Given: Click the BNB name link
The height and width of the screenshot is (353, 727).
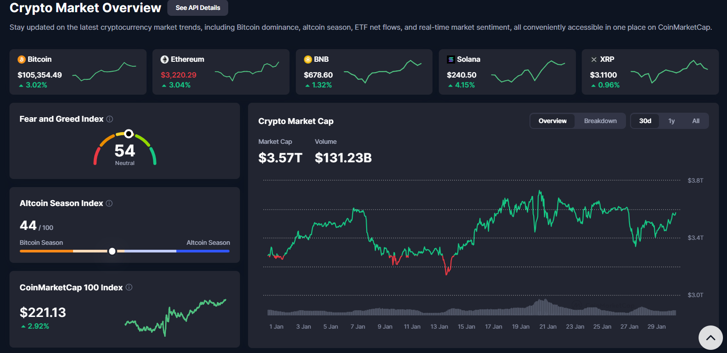Looking at the screenshot, I should coord(322,60).
